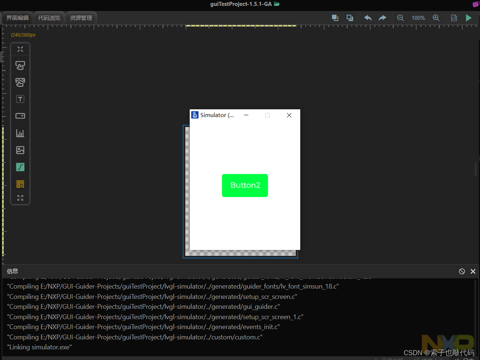This screenshot has height=360, width=480.
Task: Select the dropdown list widget tool
Action: click(x=20, y=116)
